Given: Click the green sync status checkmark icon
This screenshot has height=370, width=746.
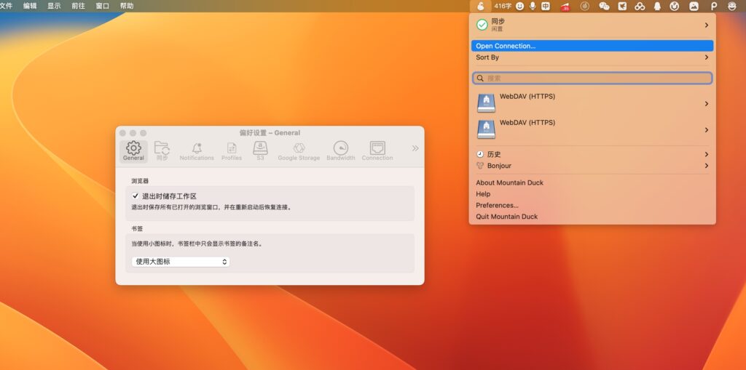Looking at the screenshot, I should click(x=482, y=25).
